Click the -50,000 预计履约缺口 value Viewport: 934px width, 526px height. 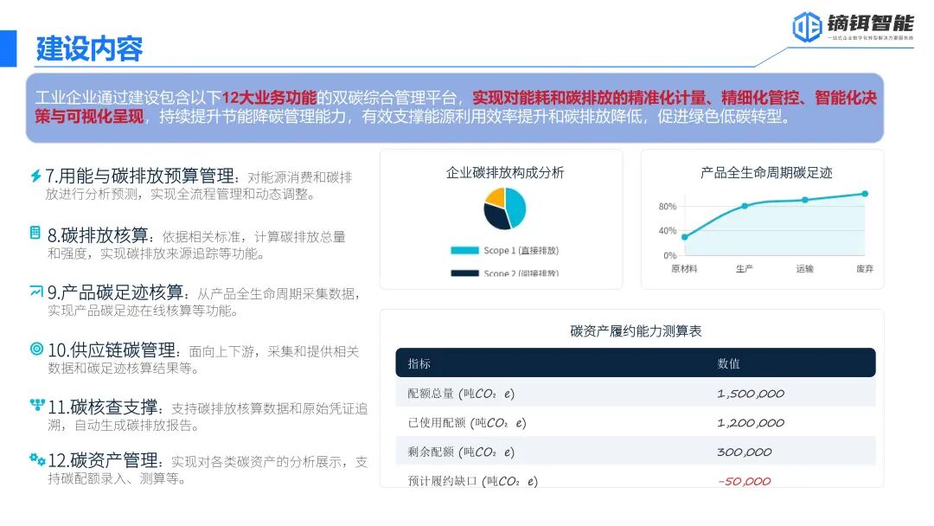pos(744,481)
